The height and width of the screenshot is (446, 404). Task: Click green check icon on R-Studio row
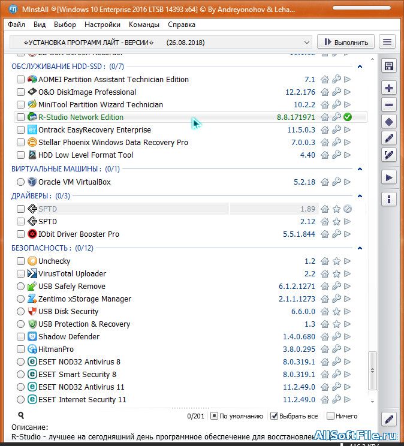click(x=348, y=117)
